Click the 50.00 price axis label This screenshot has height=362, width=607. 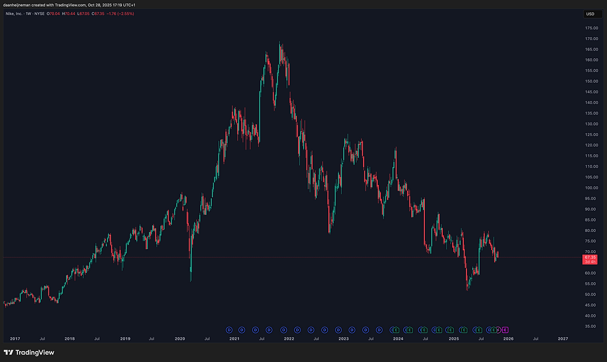[590, 295]
